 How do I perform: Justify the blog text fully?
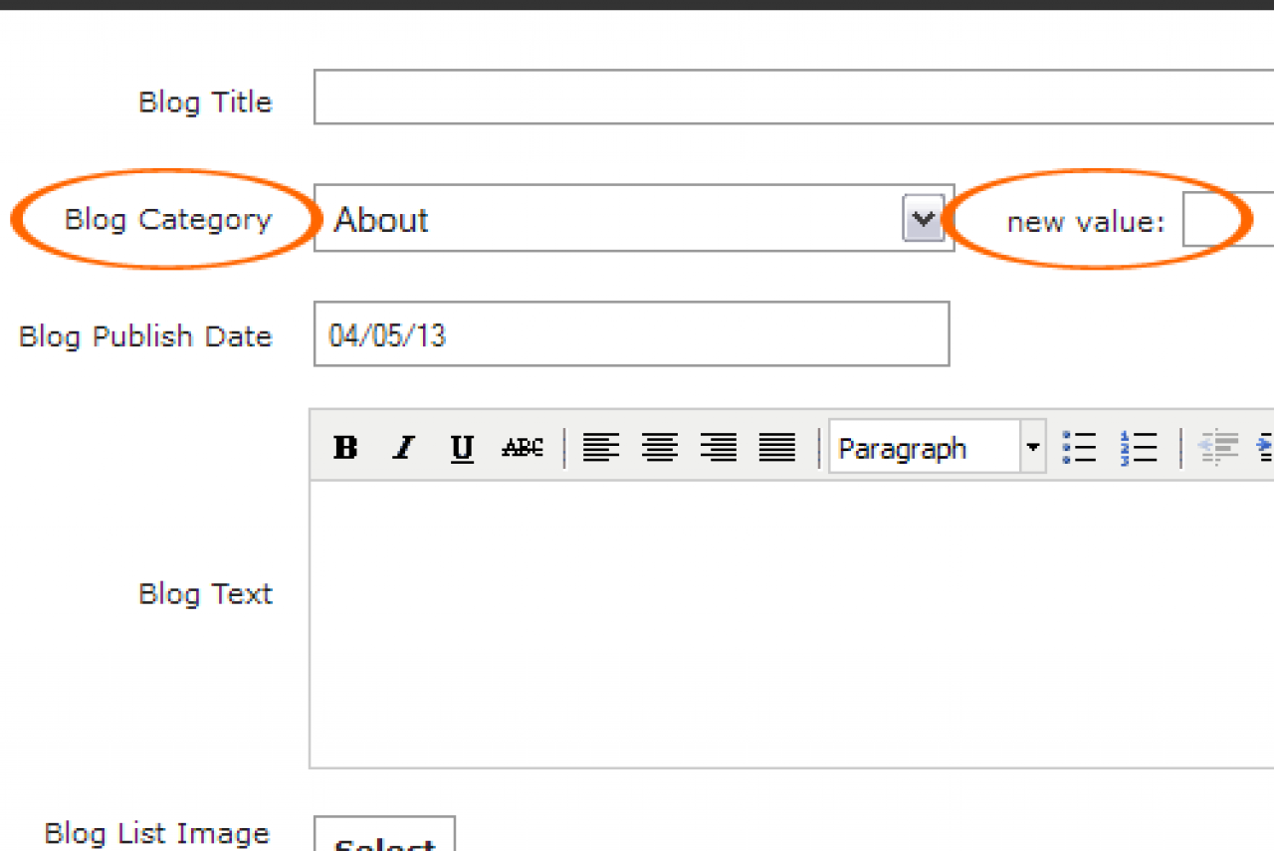(x=777, y=448)
